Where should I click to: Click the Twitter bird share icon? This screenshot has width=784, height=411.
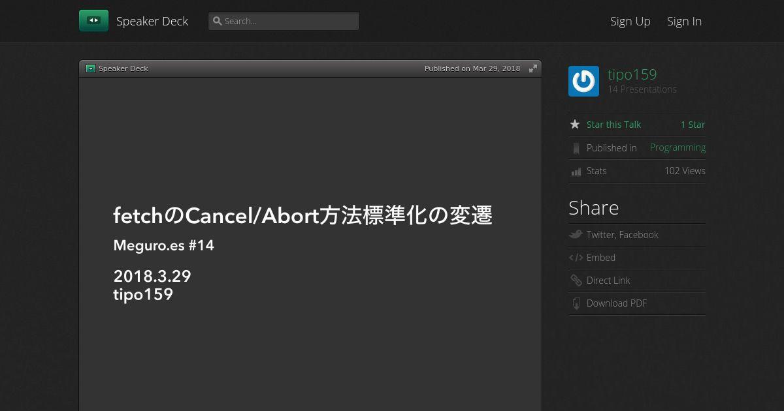click(576, 235)
